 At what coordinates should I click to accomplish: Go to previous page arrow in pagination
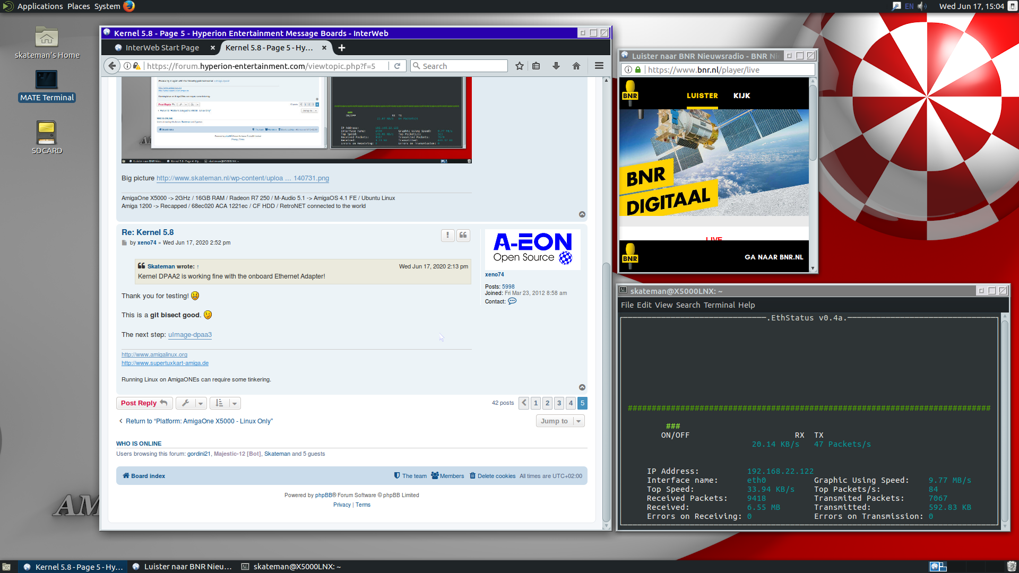(524, 403)
